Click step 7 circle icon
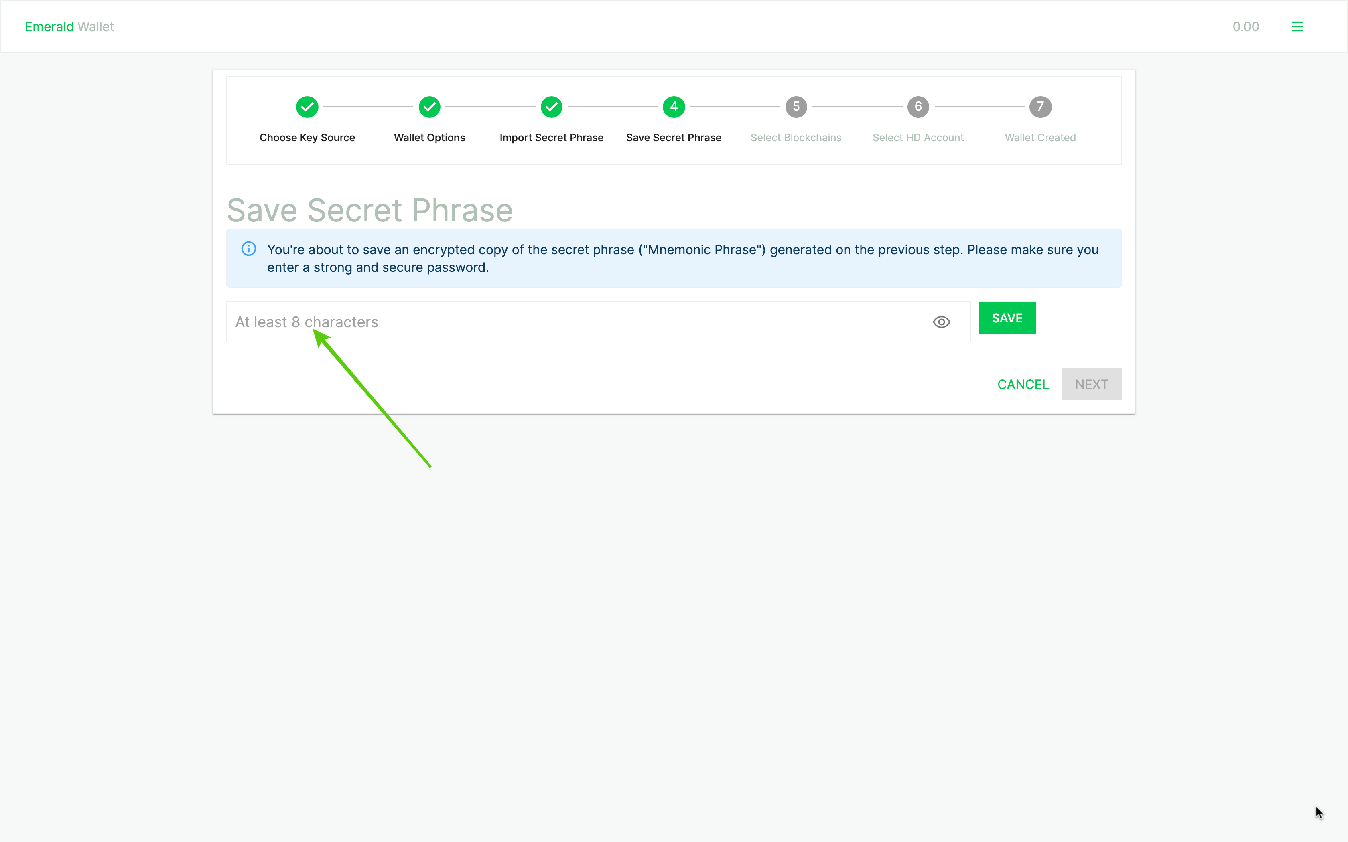Screen dimensions: 1348x842 click(1040, 107)
